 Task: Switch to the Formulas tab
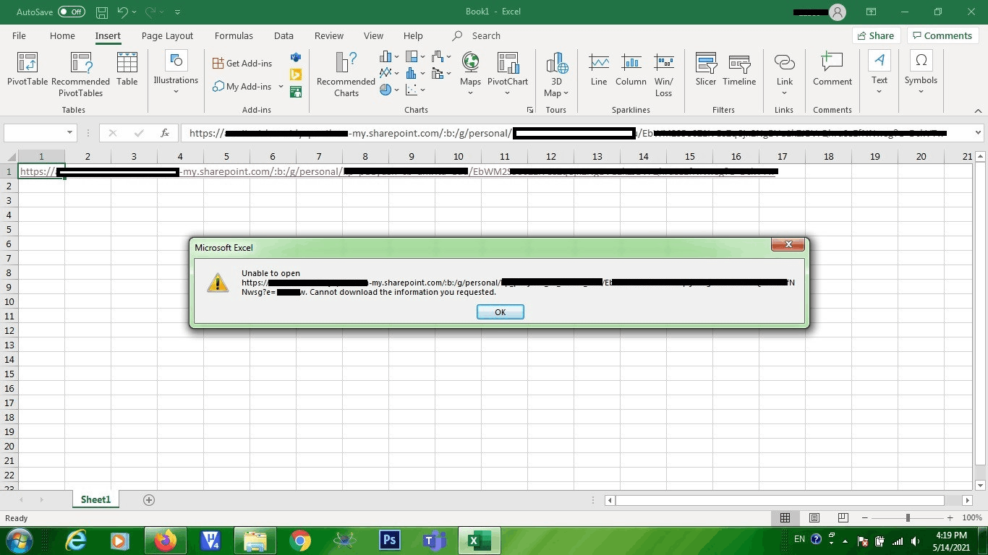coord(234,35)
